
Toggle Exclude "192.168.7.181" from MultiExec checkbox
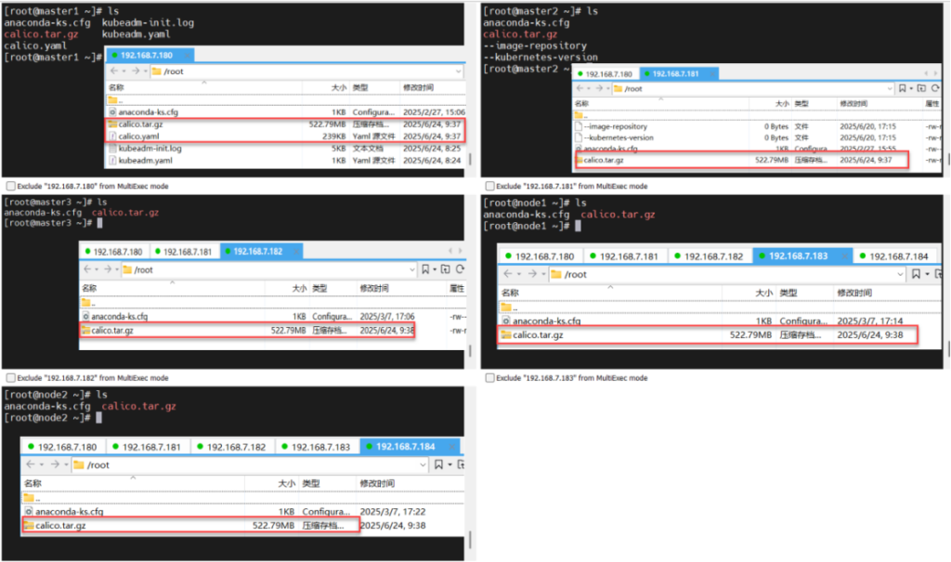tap(489, 186)
